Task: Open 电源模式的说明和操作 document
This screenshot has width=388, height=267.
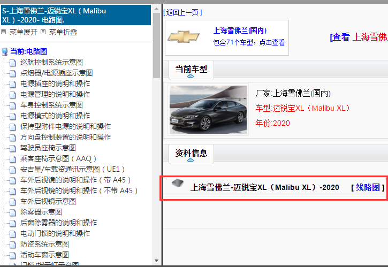Action: coord(55,116)
